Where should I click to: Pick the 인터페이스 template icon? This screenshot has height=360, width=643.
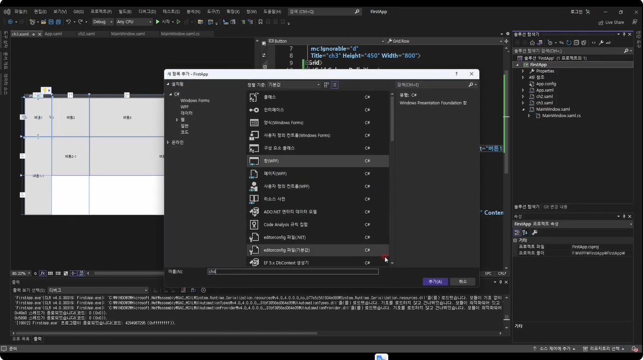tap(254, 110)
